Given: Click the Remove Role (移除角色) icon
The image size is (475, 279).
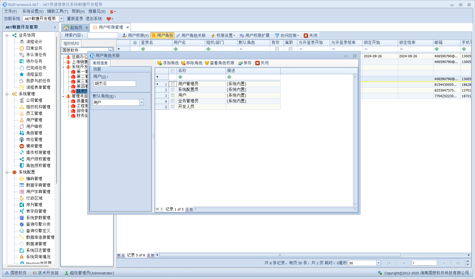Looking at the screenshot, I should point(183,63).
